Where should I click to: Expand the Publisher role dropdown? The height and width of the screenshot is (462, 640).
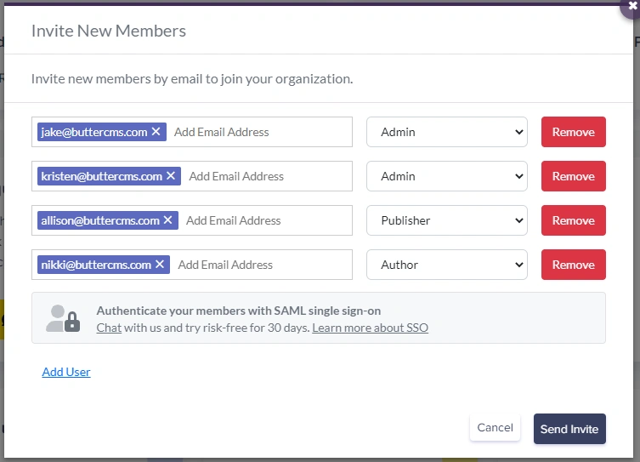click(447, 220)
